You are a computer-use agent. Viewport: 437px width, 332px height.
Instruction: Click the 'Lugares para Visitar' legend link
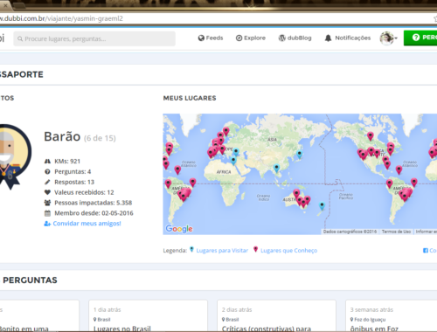pos(222,251)
